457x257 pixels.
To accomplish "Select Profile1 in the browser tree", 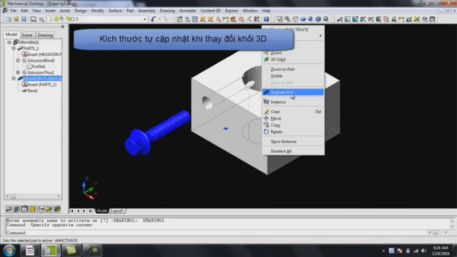I will click(x=39, y=67).
